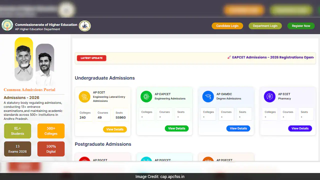Click the Seats cell in the AP EAPCET card
Screen dimensions: 320x180
click(x=182, y=114)
